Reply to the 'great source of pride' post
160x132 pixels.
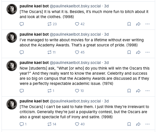pyautogui.click(x=22, y=52)
